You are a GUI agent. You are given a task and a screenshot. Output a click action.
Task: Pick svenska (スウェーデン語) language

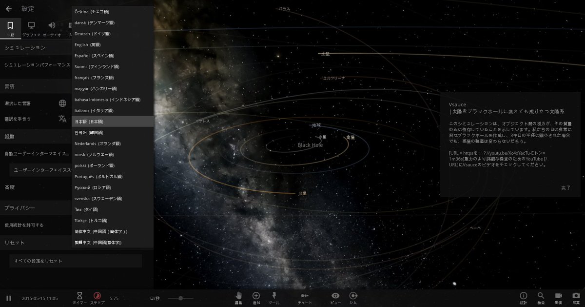coord(113,198)
